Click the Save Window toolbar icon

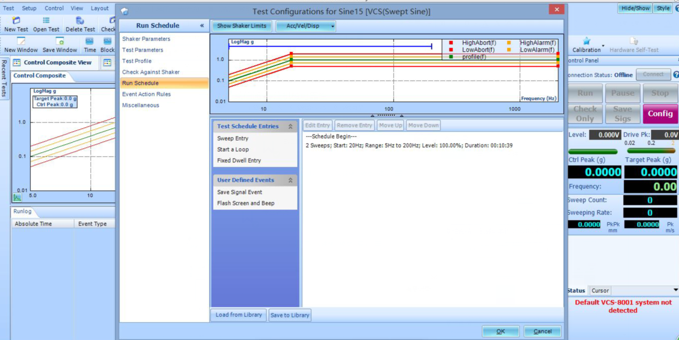tap(60, 41)
